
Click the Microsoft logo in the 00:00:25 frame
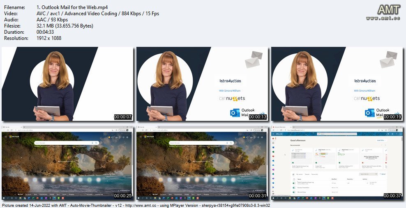(x=14, y=136)
